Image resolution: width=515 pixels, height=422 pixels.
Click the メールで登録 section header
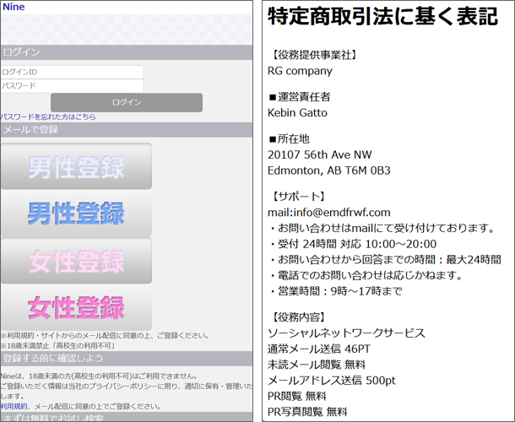pyautogui.click(x=127, y=129)
